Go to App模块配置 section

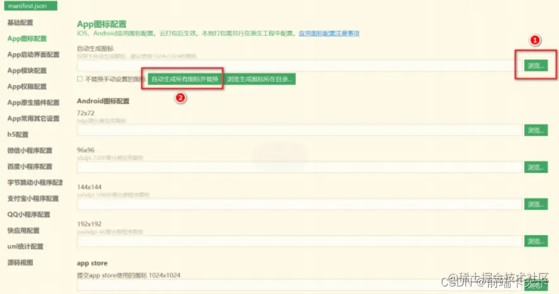click(27, 71)
